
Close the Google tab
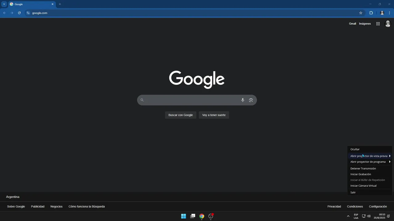point(52,4)
